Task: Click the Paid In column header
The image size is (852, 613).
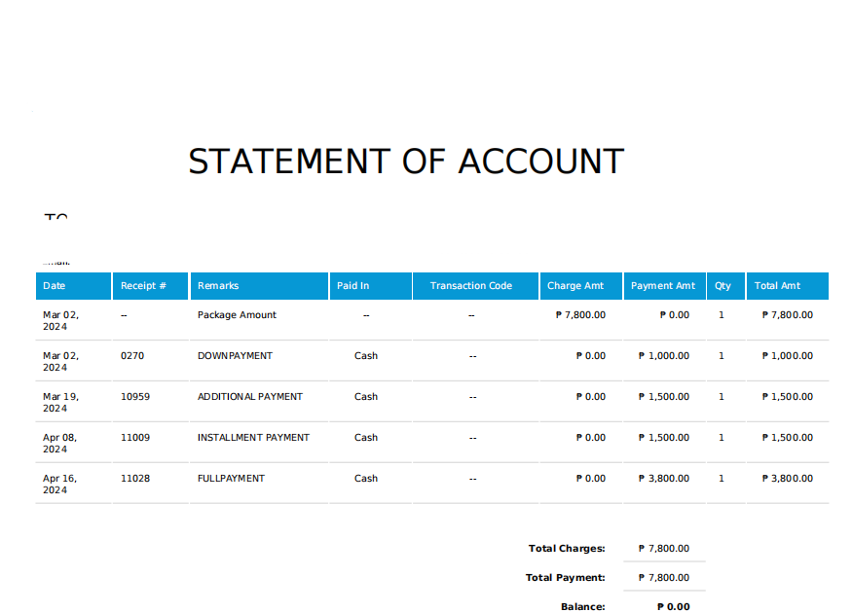Action: [x=371, y=286]
